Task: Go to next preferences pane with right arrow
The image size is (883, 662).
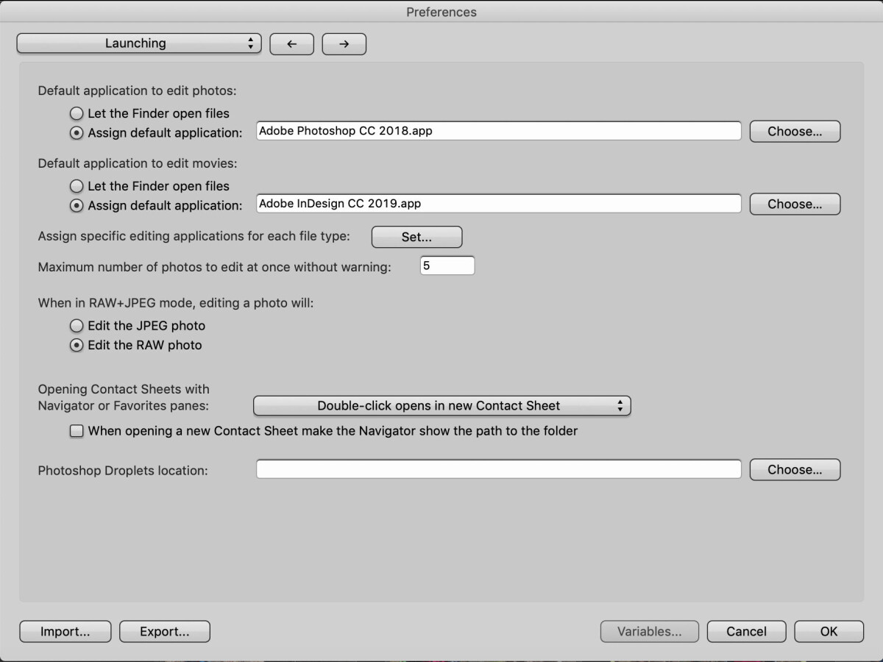Action: point(344,44)
